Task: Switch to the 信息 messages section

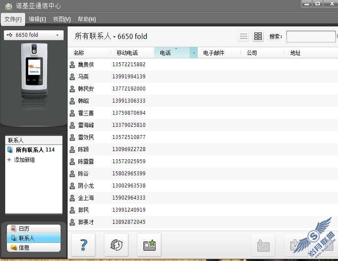Action: click(34, 248)
